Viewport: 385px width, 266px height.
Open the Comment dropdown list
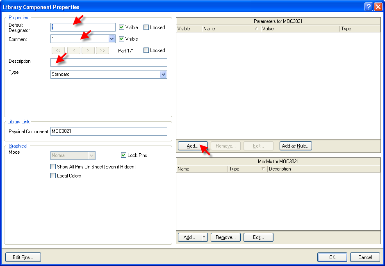coord(112,39)
